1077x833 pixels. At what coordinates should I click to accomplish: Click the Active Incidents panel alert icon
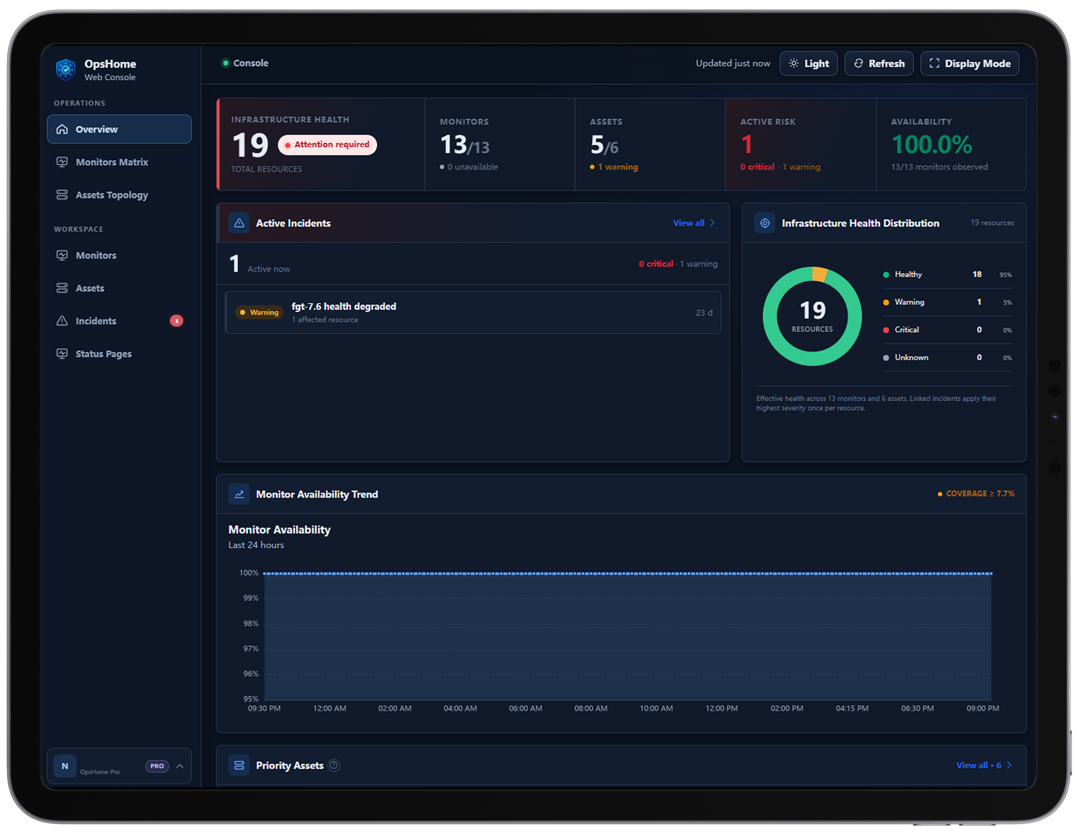(x=239, y=223)
